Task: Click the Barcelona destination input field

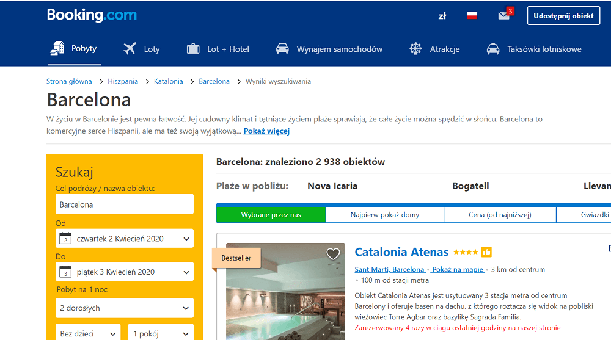Action: pyautogui.click(x=125, y=204)
